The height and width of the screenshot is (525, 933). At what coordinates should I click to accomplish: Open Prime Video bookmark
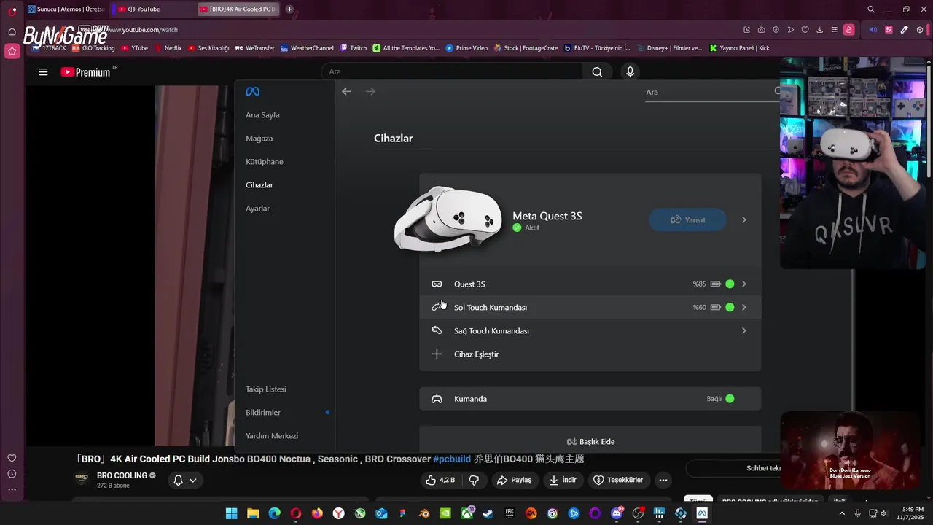[466, 48]
